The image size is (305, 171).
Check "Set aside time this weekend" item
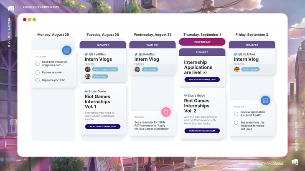pyautogui.click(x=236, y=123)
